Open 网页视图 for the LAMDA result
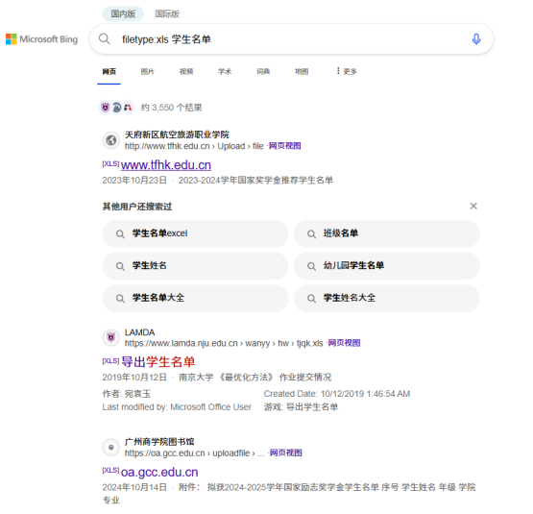 click(344, 343)
